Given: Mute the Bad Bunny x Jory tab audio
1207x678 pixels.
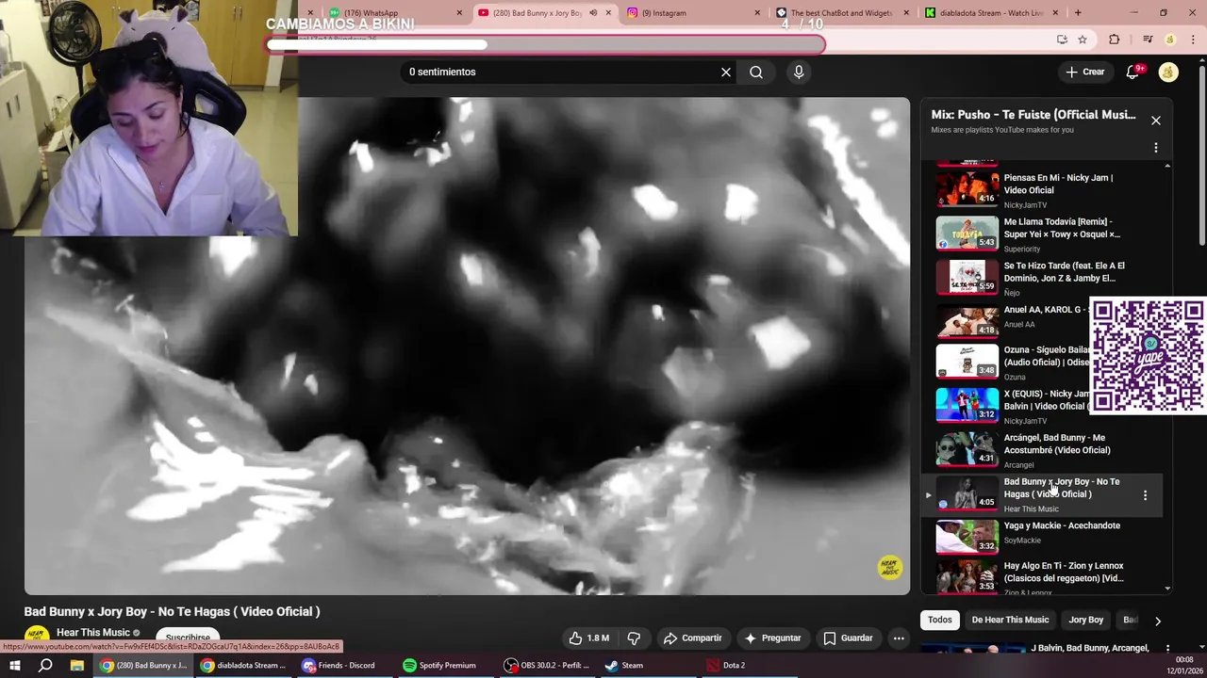Looking at the screenshot, I should 593,13.
